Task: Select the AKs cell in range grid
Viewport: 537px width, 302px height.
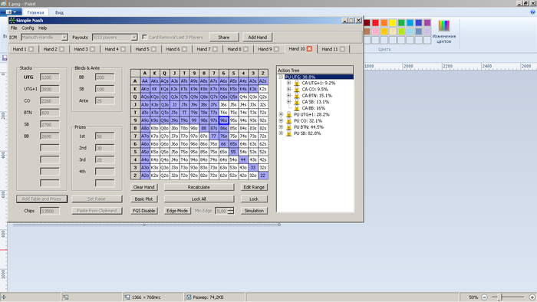Action: [154, 81]
